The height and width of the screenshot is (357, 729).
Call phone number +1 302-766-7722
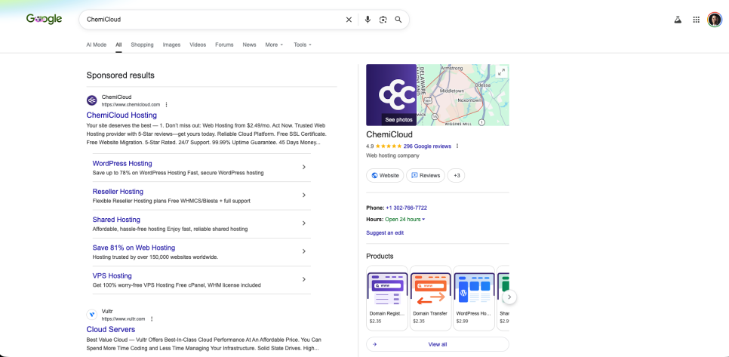pos(406,208)
